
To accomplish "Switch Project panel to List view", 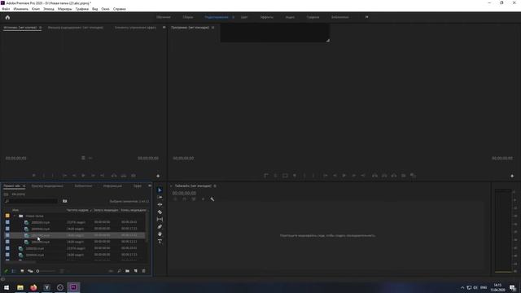I will point(14,271).
